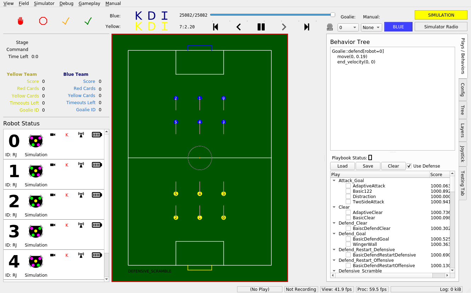The image size is (471, 293).
Task: Click red K kicker icon for robot 4
Action: click(x=67, y=255)
